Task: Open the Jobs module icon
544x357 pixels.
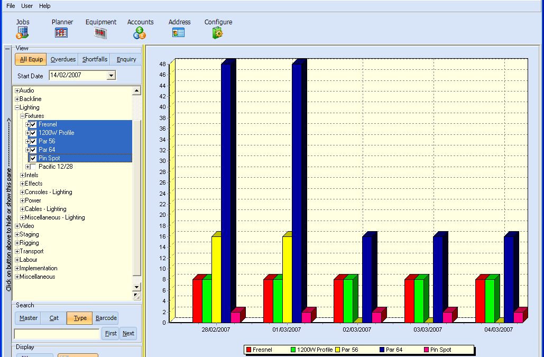Action: [22, 33]
